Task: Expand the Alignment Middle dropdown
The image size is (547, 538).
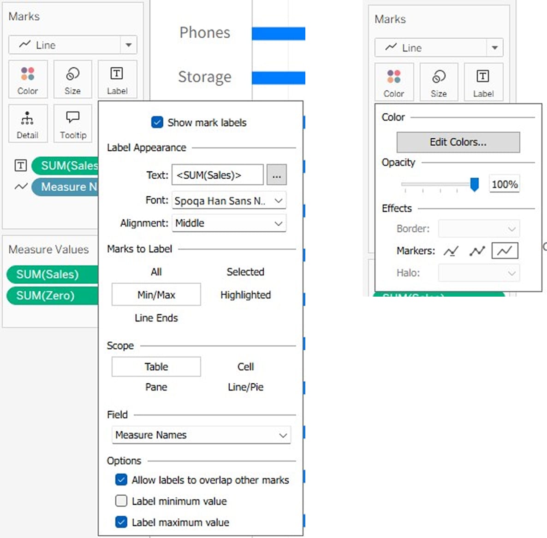Action: pos(229,223)
